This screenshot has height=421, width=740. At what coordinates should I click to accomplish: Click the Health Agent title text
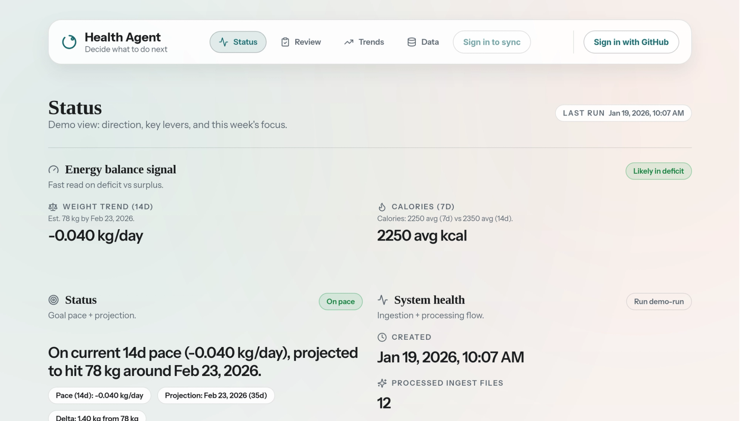pyautogui.click(x=123, y=37)
